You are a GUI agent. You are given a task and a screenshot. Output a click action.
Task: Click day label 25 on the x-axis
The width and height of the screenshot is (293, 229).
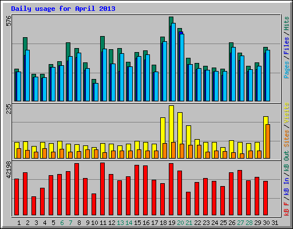(223, 223)
